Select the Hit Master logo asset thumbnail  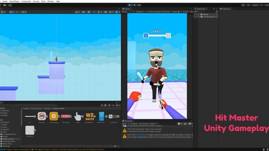[x=90, y=117]
